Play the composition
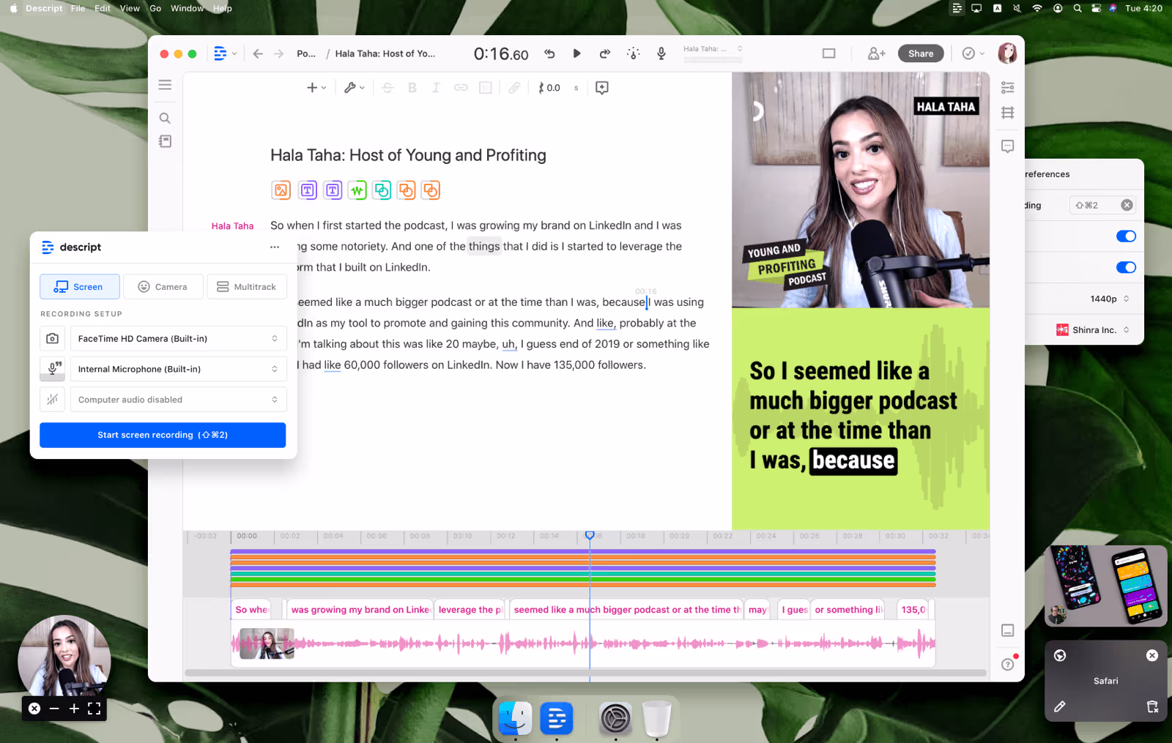Viewport: 1172px width, 743px height. coord(576,53)
